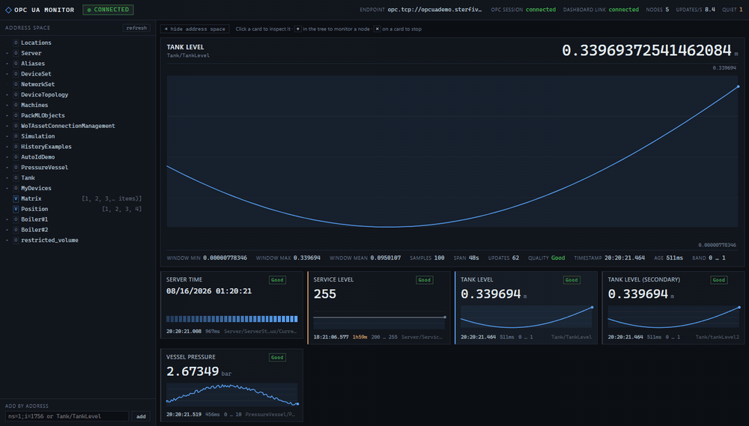
Task: Click the WINDOW MEAN value 0.0950107
Action: 386,258
